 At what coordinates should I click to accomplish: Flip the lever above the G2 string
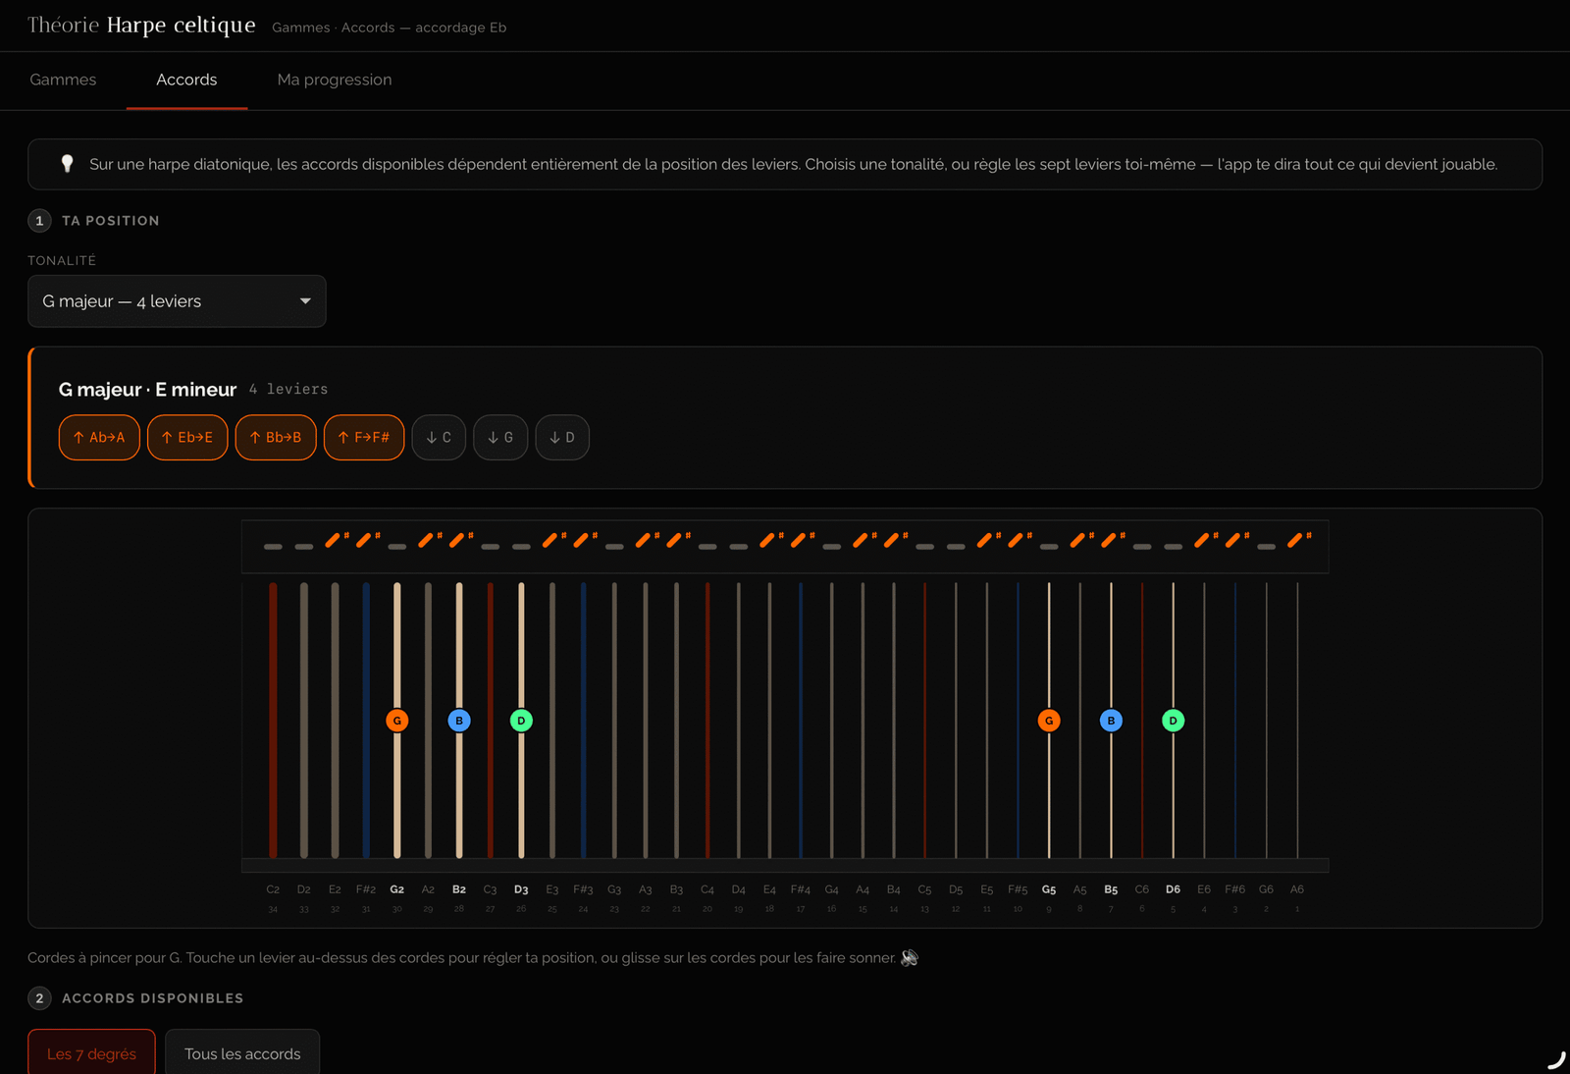point(397,546)
